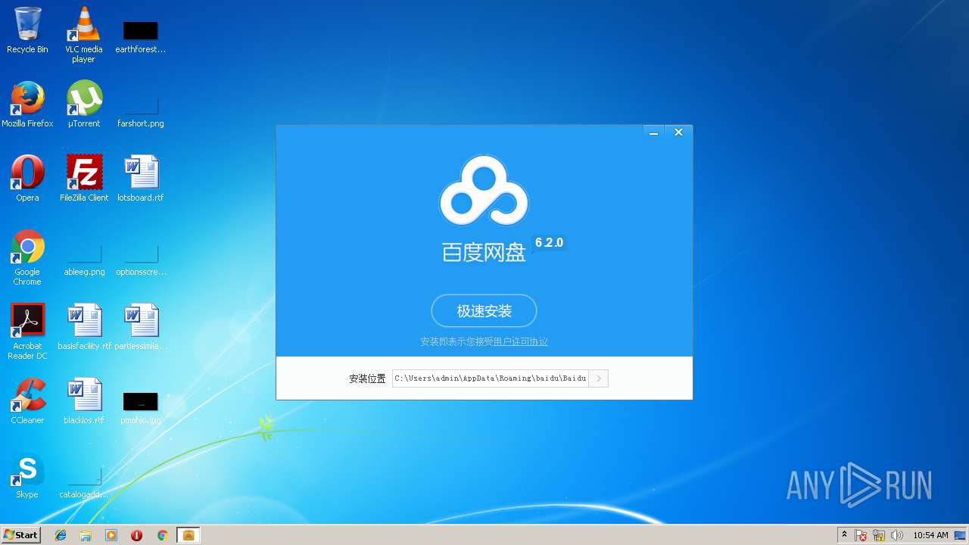
Task: Switch to the installer taskbar button
Action: [189, 535]
